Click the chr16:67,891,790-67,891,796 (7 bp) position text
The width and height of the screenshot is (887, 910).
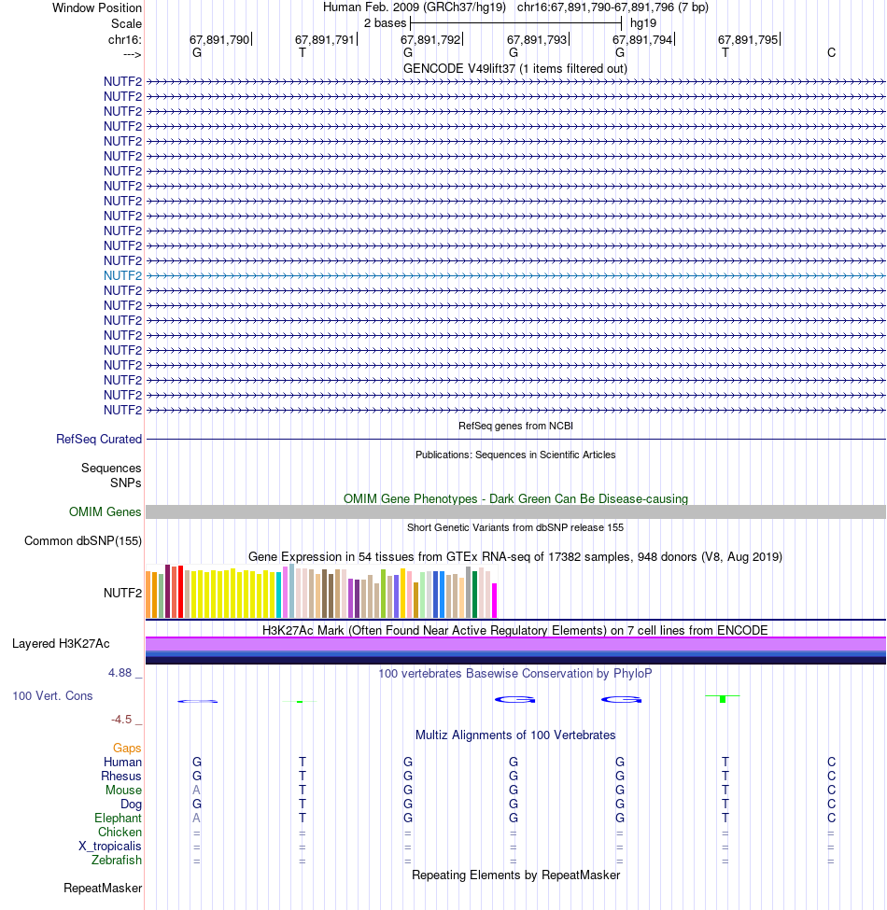pyautogui.click(x=612, y=7)
